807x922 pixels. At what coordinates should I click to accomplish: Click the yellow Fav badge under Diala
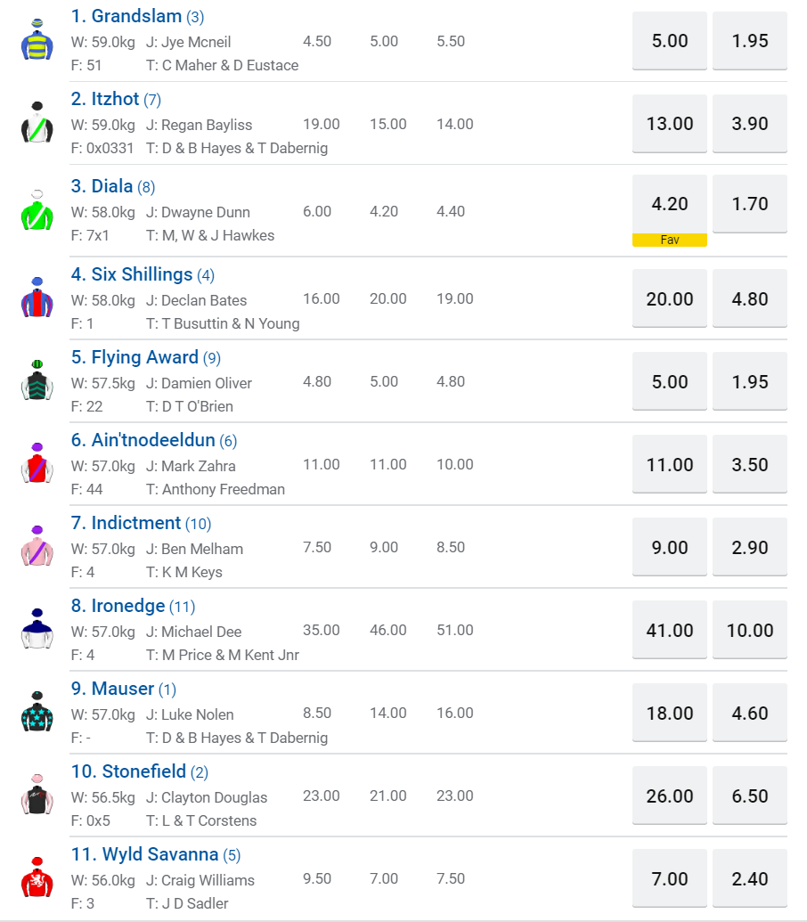pos(670,240)
